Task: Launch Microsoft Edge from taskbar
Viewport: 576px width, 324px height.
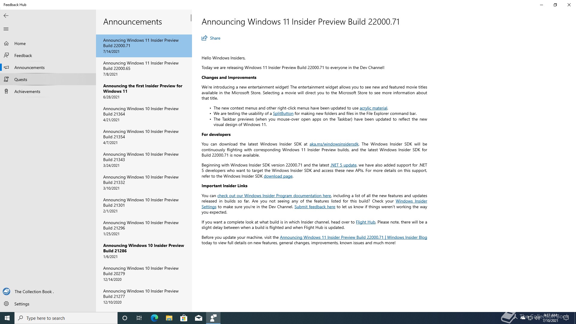Action: (154, 318)
